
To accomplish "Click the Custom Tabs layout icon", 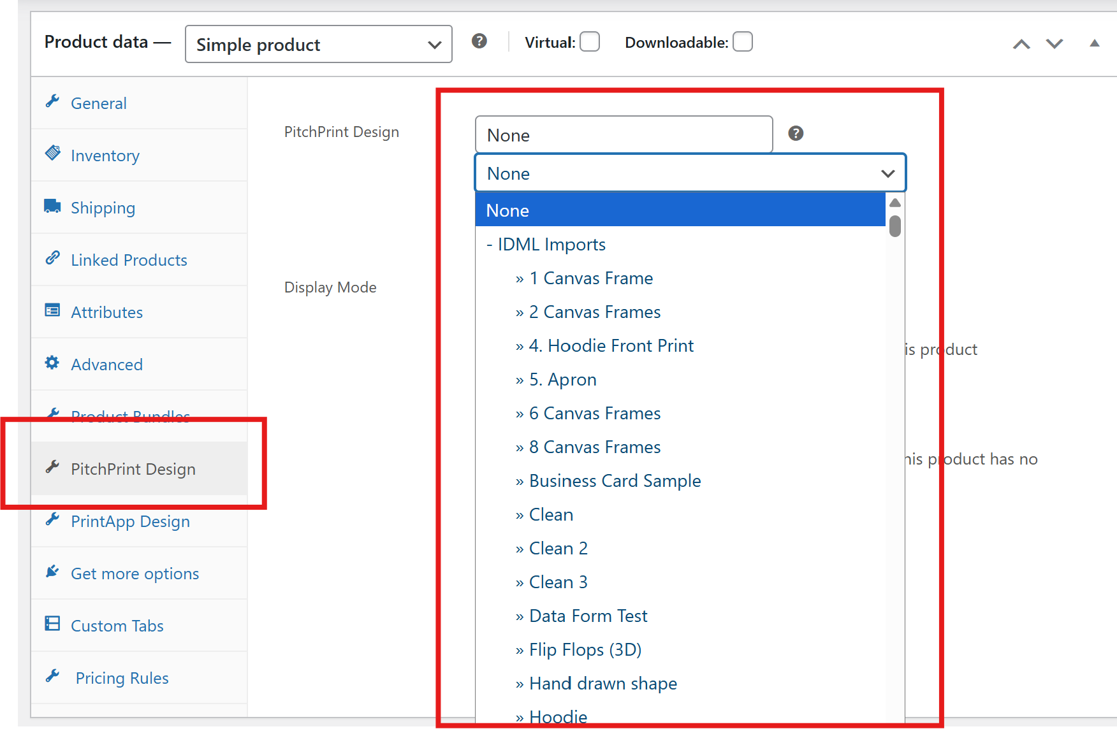I will pos(52,623).
